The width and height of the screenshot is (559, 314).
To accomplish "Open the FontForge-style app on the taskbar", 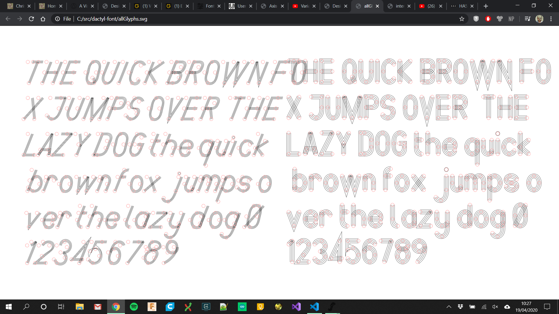I will 332,307.
